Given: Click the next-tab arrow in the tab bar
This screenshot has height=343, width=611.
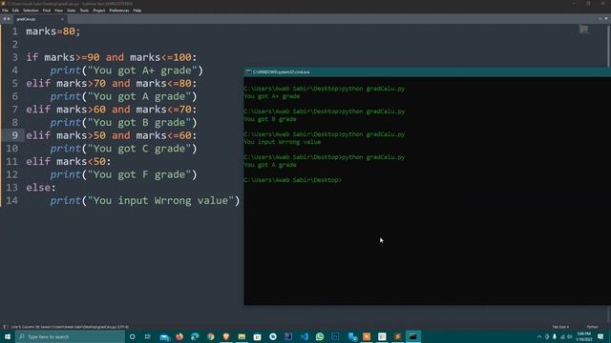Looking at the screenshot, I should (x=9, y=19).
